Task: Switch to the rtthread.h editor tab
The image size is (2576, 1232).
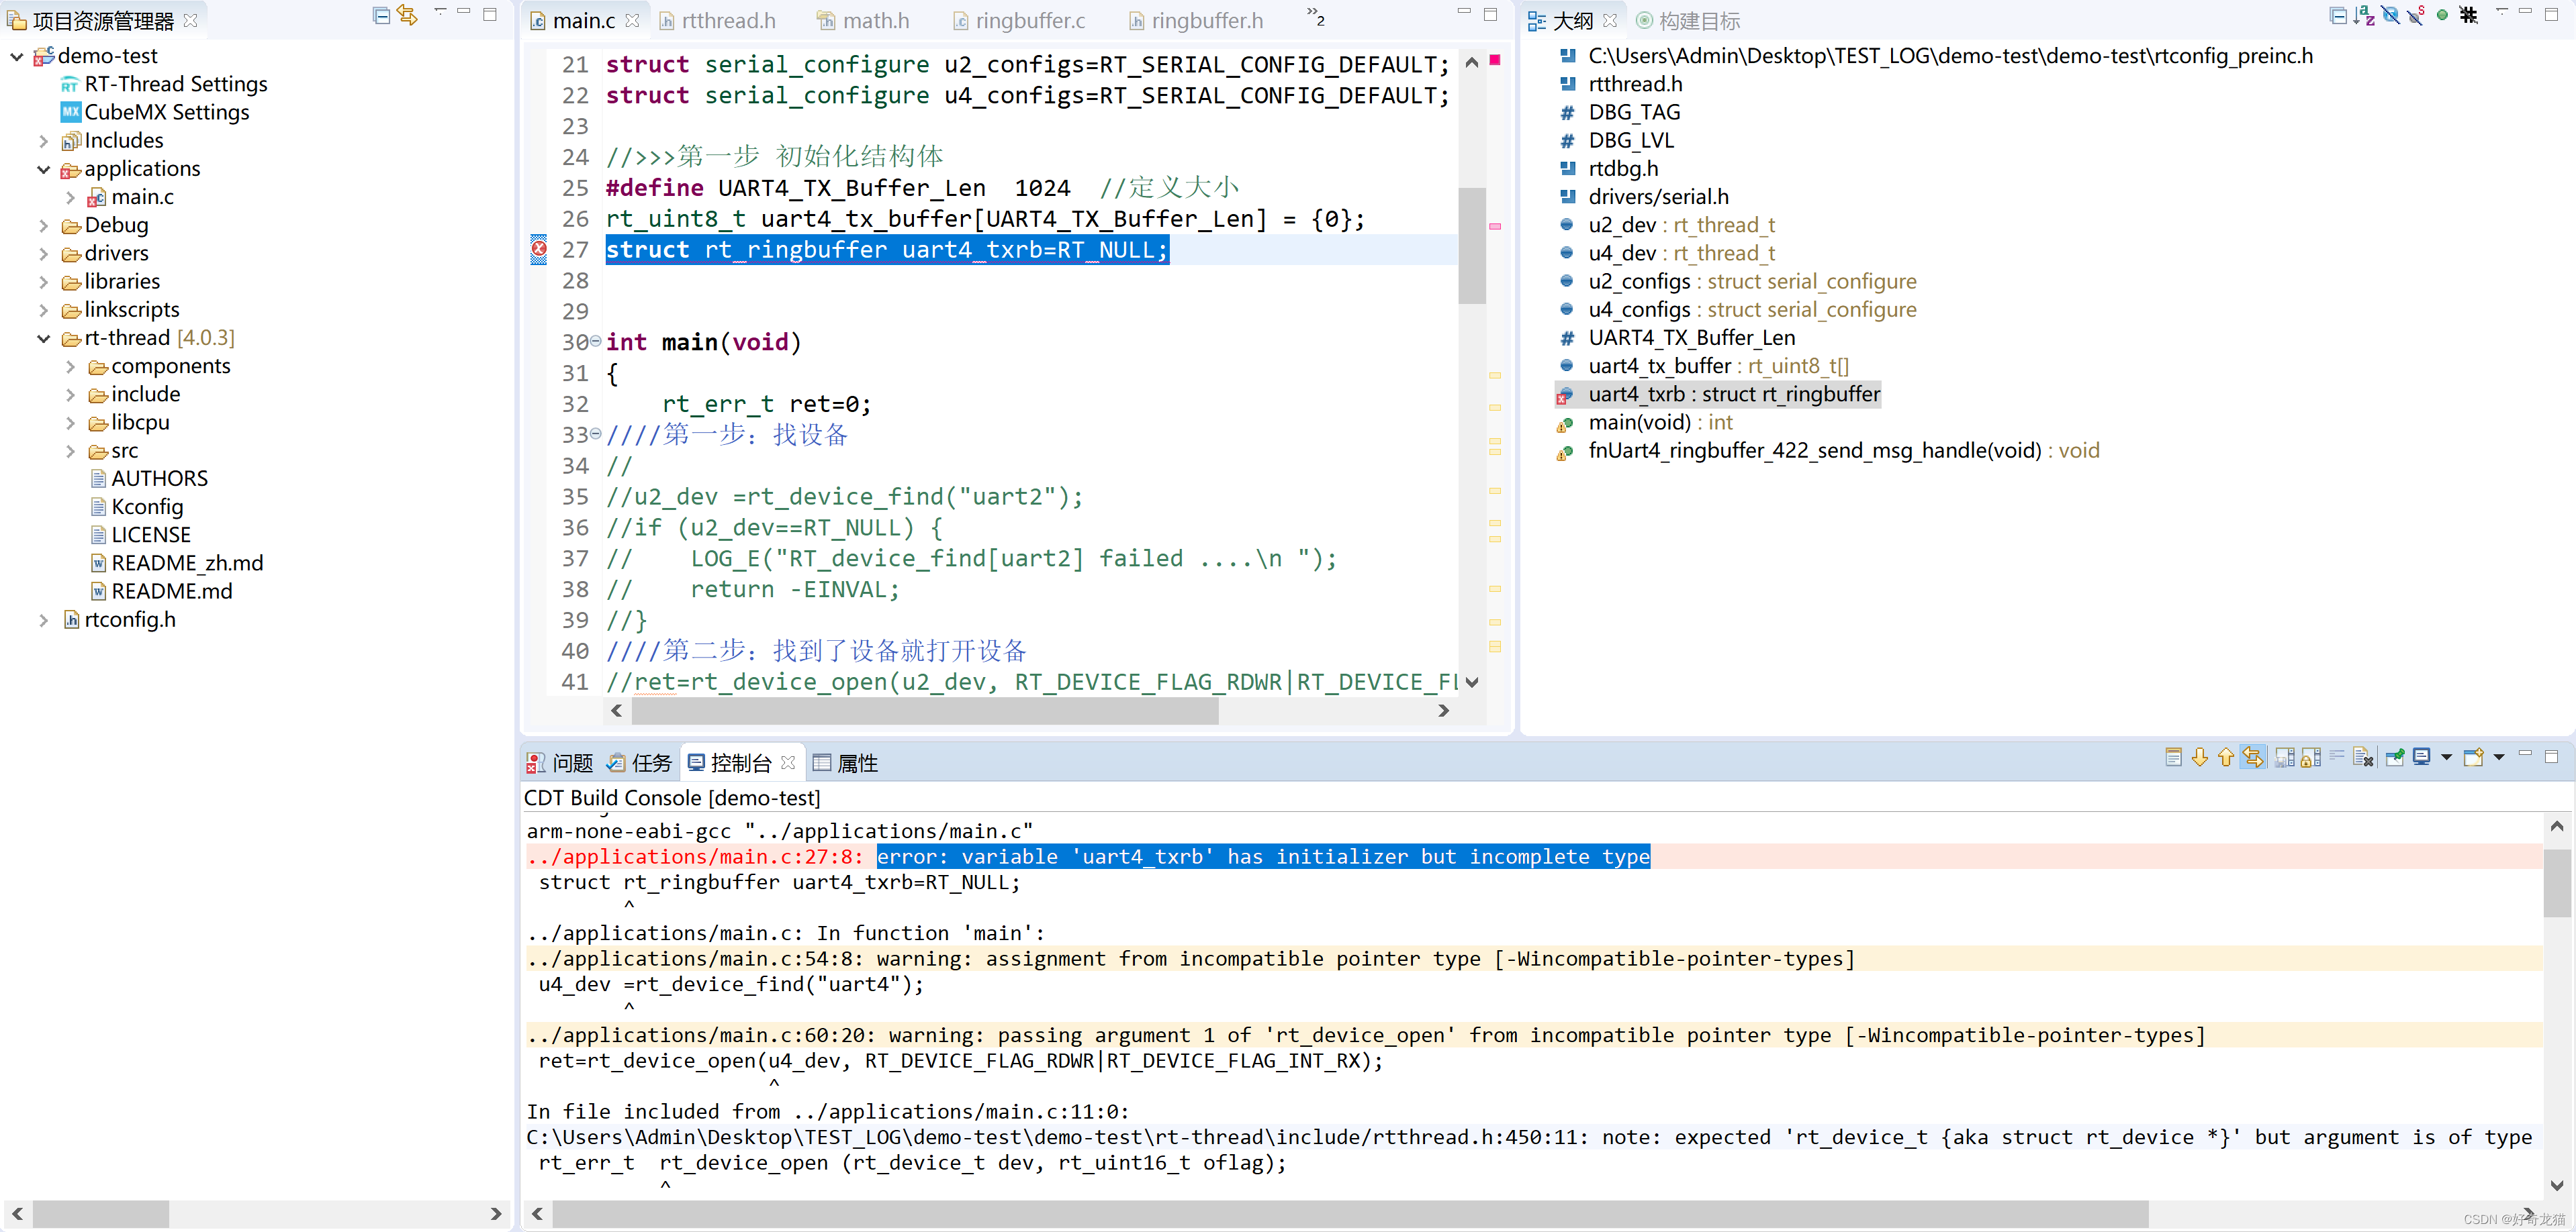Action: coord(718,20)
